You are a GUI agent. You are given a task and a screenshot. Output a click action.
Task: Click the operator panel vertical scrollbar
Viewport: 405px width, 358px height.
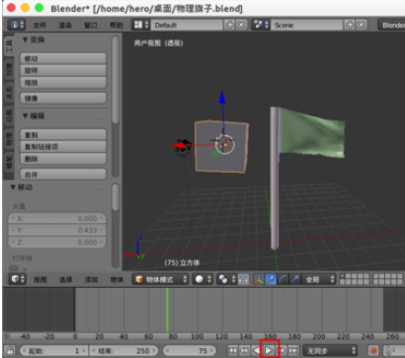coord(115,197)
